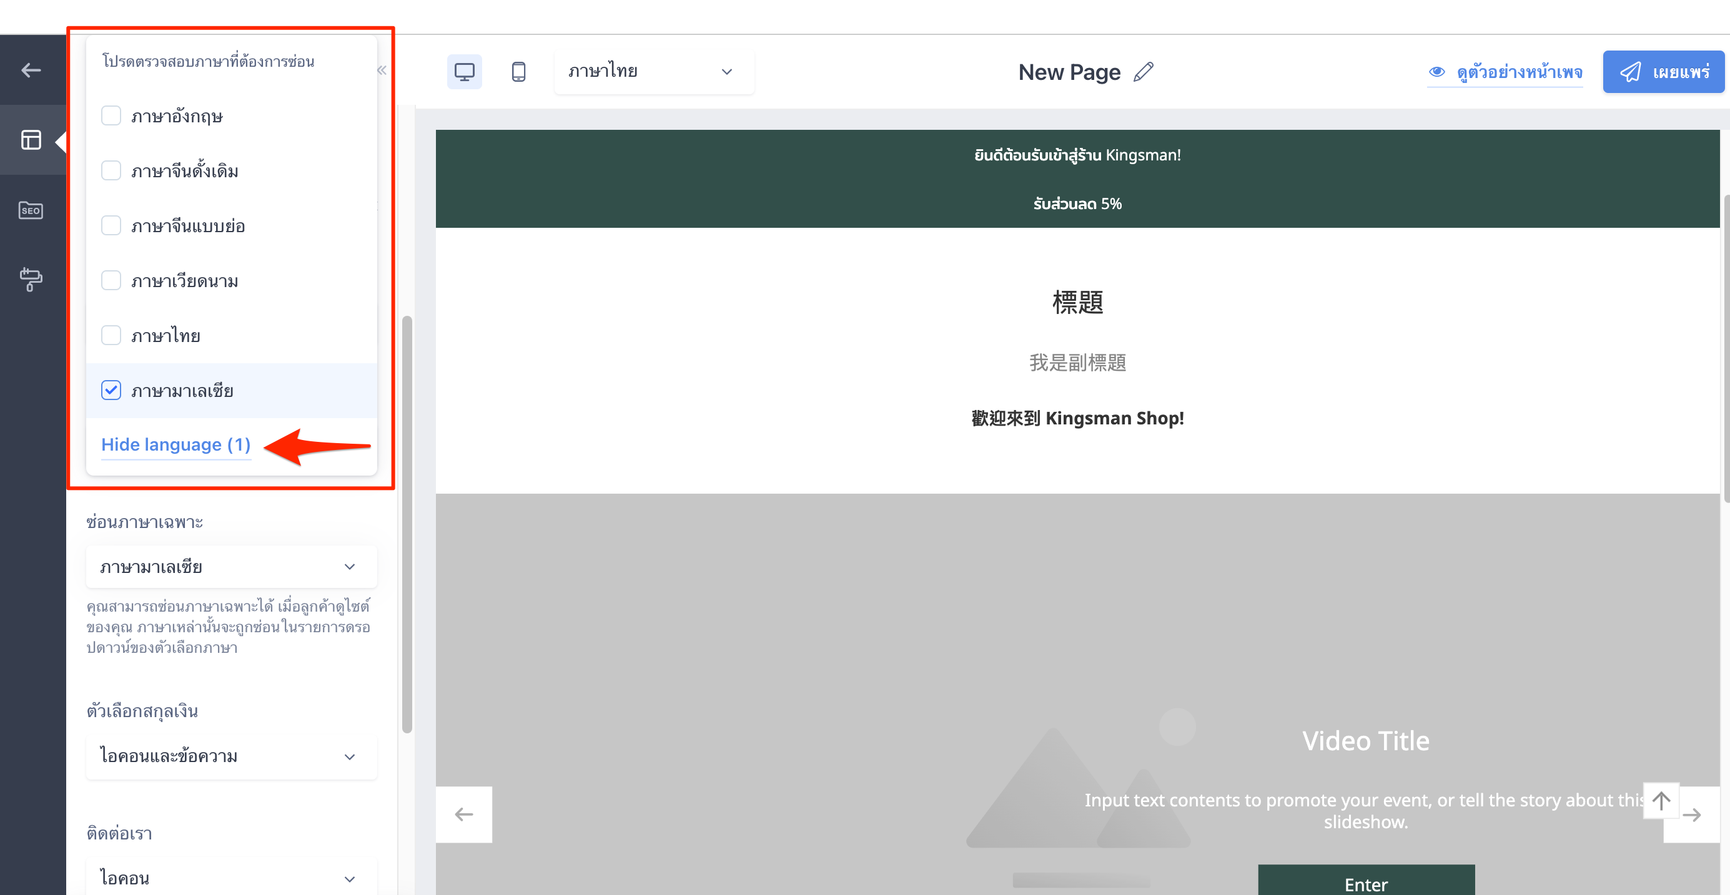1730x895 pixels.
Task: Open the paint roller theme icon
Action: [31, 279]
